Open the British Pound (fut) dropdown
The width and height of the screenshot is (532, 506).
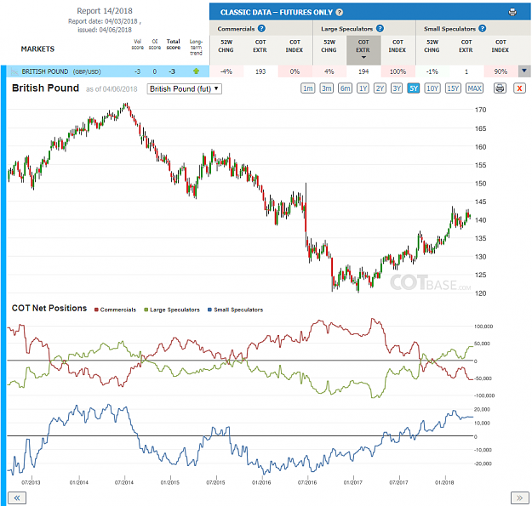tap(184, 88)
